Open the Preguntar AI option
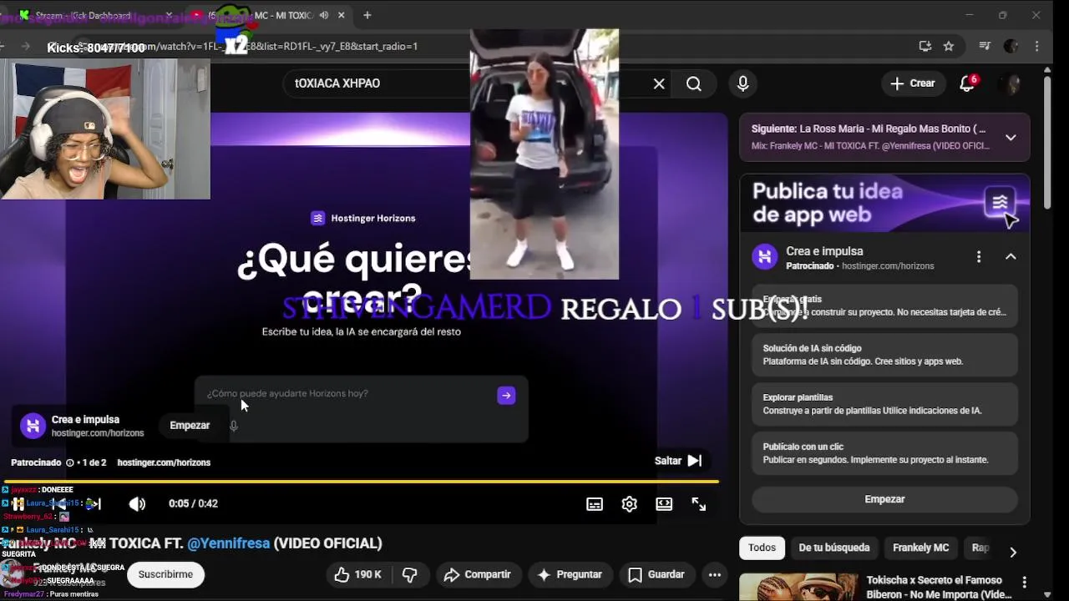This screenshot has height=601, width=1069. (x=569, y=574)
